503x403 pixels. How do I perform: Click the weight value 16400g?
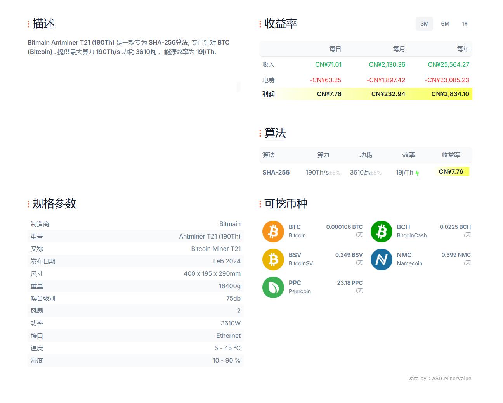click(230, 286)
